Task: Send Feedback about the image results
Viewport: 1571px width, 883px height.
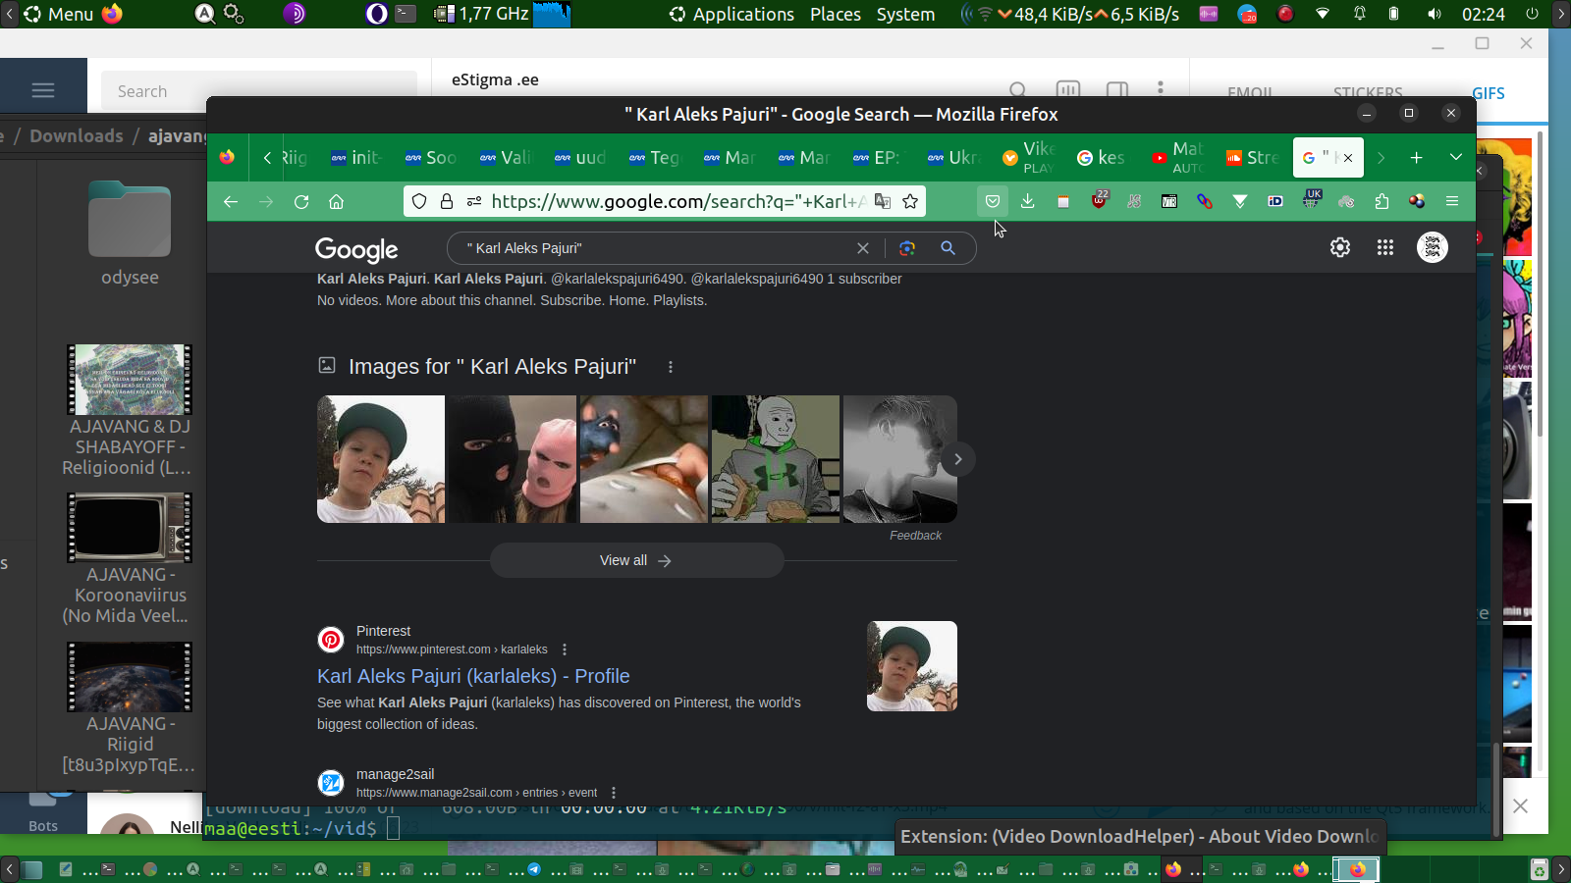Action: pyautogui.click(x=915, y=536)
